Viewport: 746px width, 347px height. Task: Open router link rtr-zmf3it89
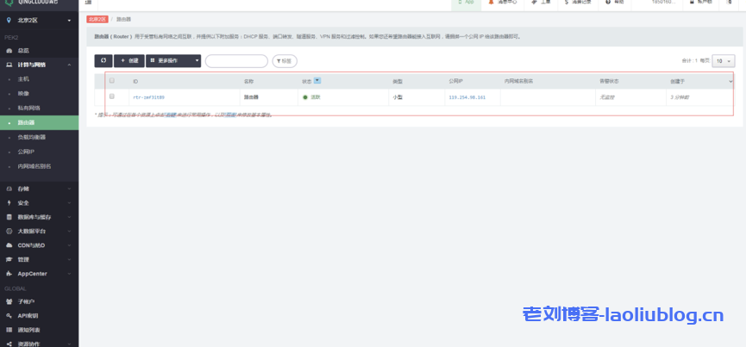pos(148,97)
